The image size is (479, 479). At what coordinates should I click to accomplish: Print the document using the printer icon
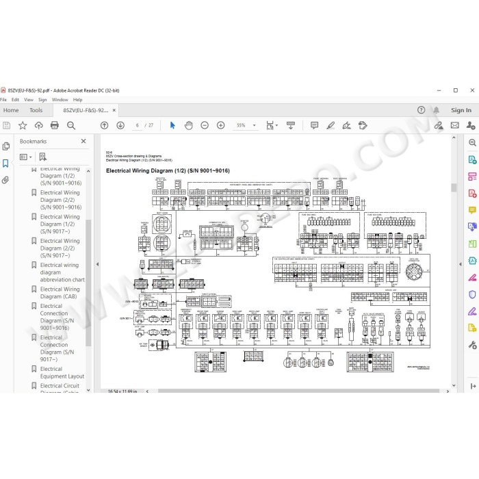[x=55, y=125]
